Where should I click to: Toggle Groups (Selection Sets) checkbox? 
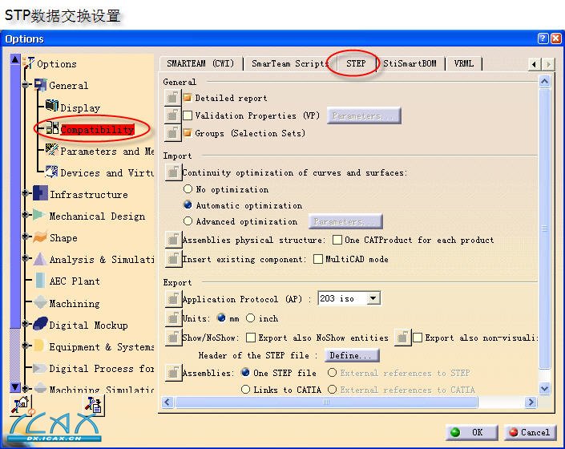pyautogui.click(x=188, y=133)
